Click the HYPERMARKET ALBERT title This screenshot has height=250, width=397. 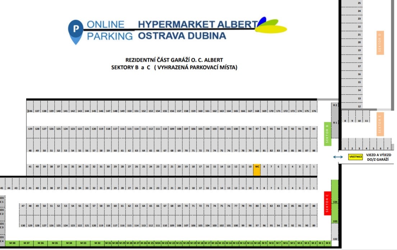pos(198,24)
